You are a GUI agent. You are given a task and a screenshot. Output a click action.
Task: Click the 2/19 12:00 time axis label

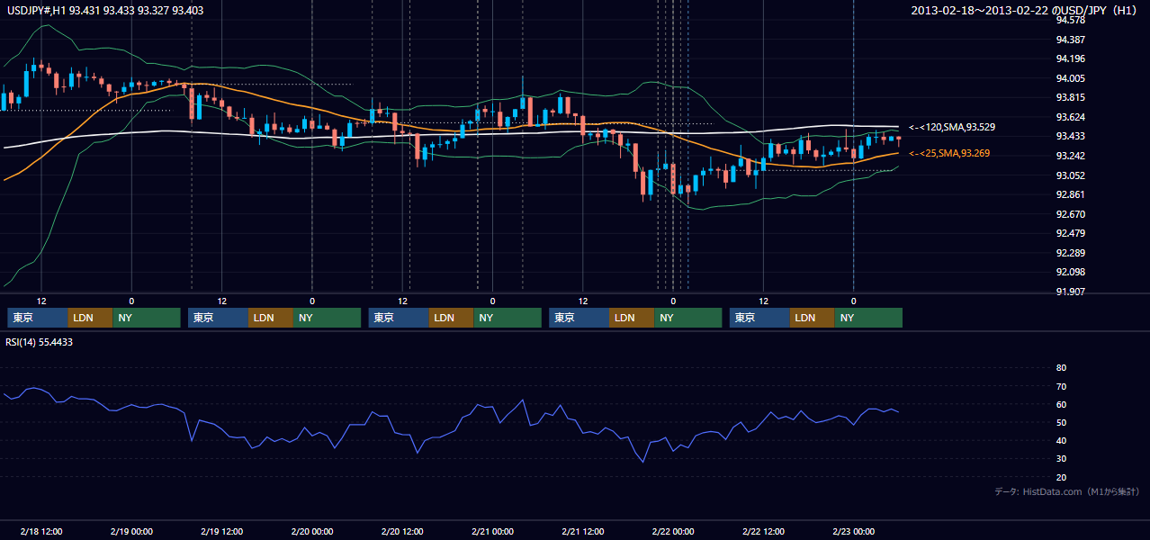(x=222, y=531)
